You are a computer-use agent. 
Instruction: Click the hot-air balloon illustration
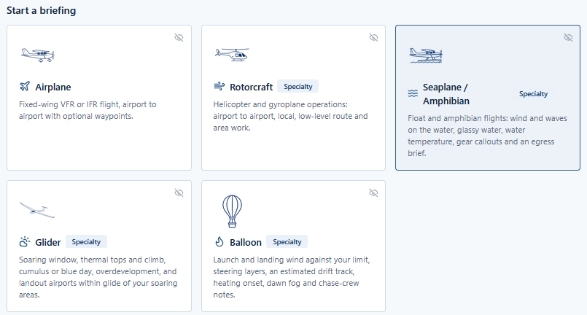tap(232, 211)
